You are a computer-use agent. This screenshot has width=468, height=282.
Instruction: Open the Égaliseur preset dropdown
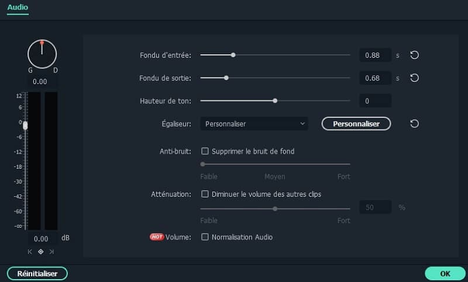click(x=254, y=124)
